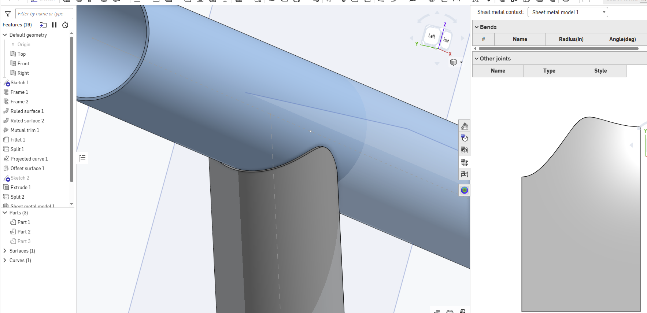The width and height of the screenshot is (647, 313).
Task: Collapse the Other joints section
Action: (477, 59)
